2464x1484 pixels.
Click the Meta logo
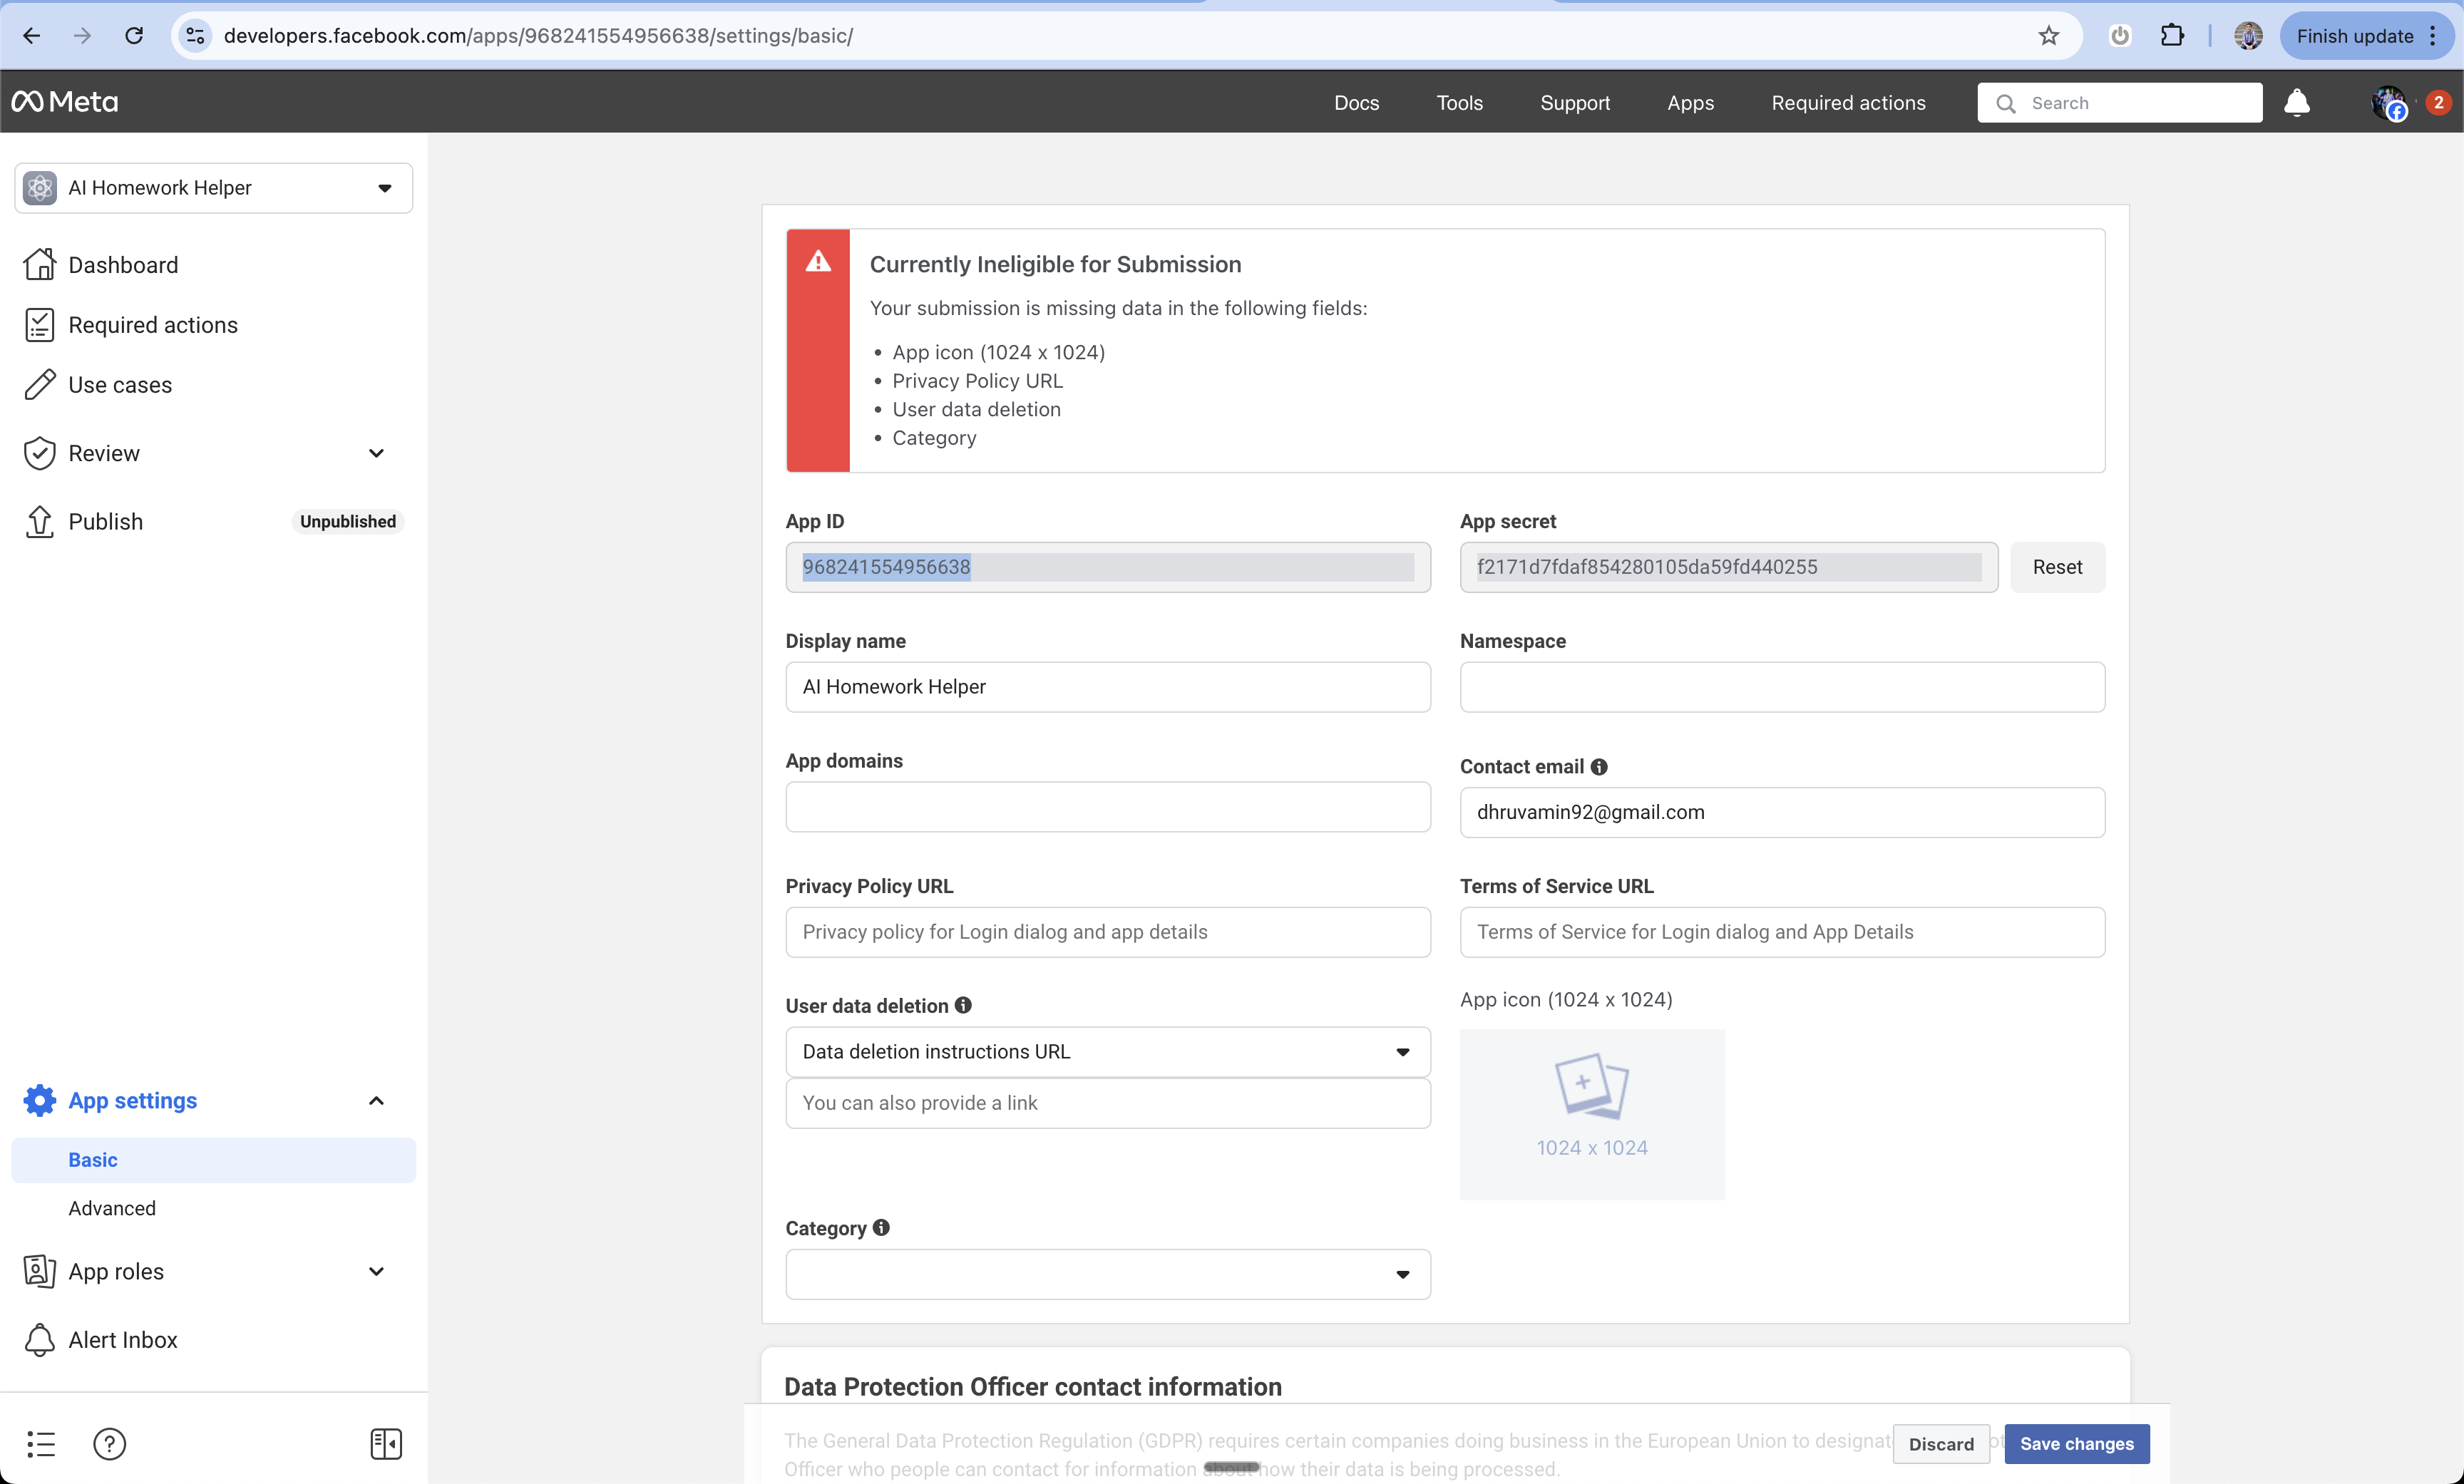[65, 102]
